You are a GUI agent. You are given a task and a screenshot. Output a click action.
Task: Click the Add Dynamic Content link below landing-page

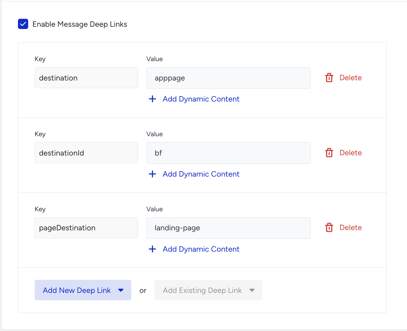[x=201, y=249]
